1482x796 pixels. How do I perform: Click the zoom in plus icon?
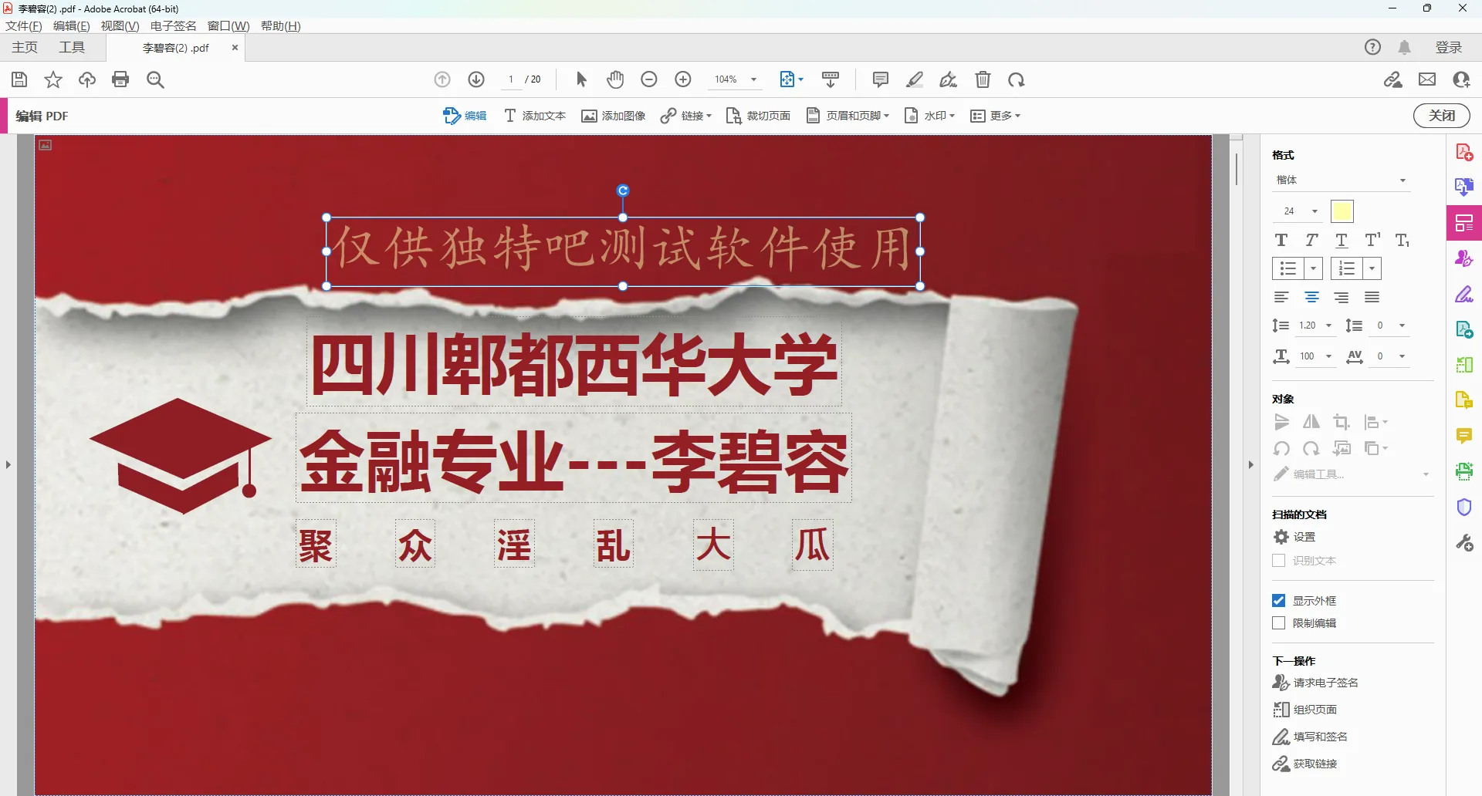[683, 79]
